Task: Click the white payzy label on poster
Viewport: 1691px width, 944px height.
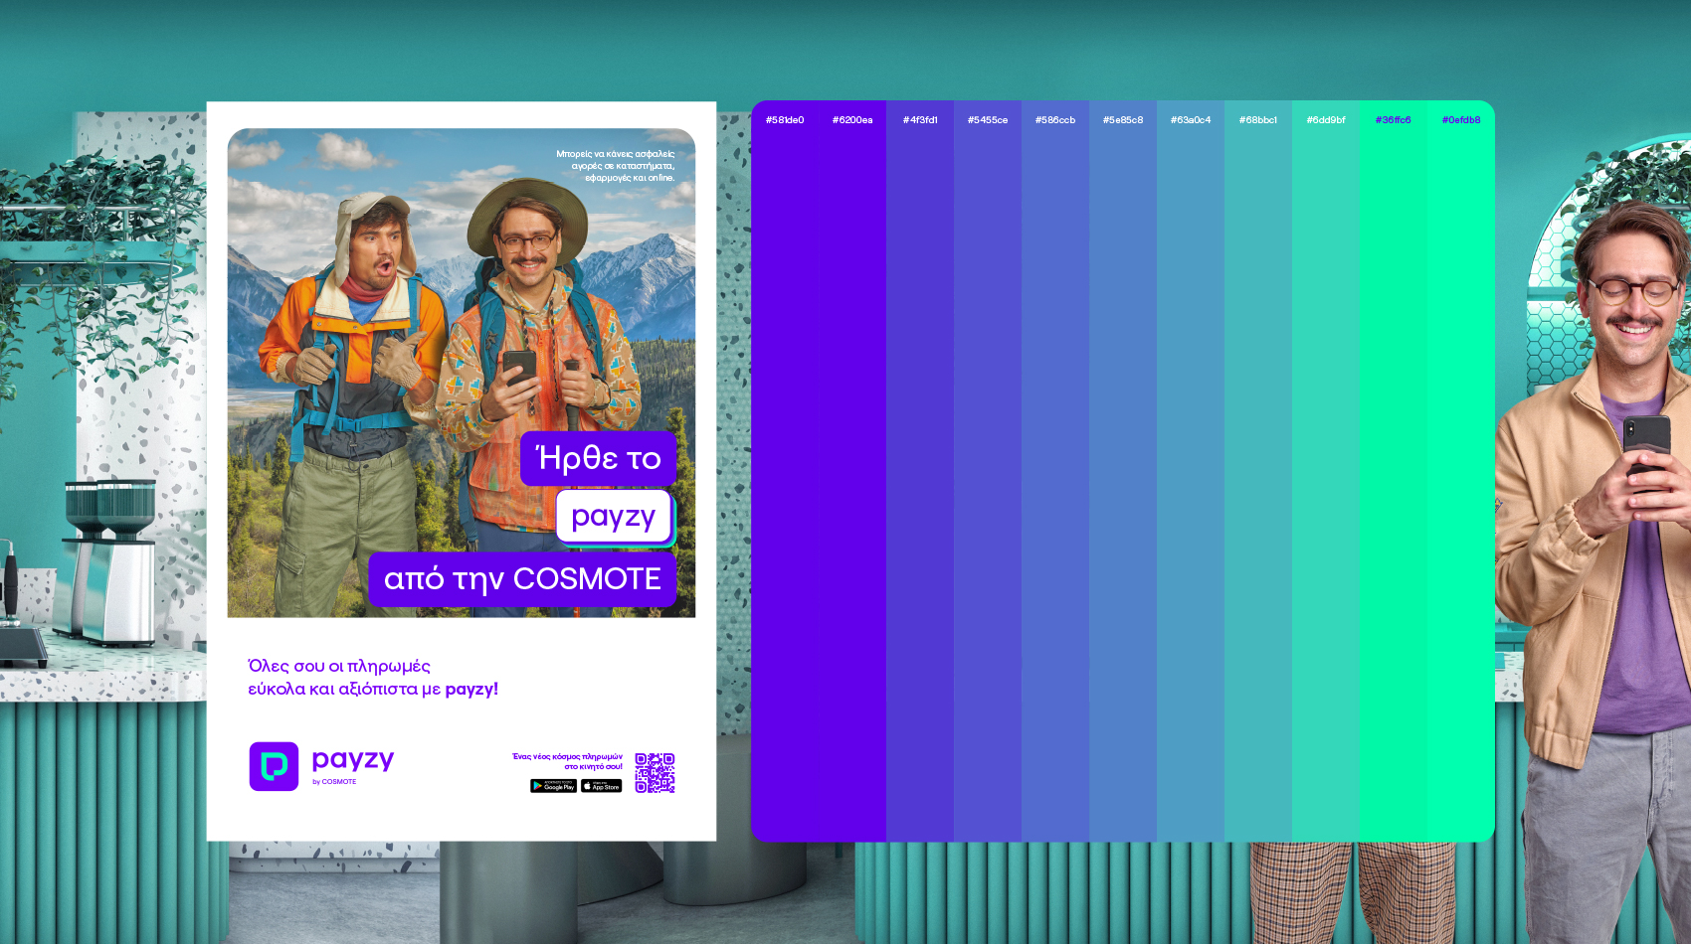Action: pyautogui.click(x=614, y=516)
